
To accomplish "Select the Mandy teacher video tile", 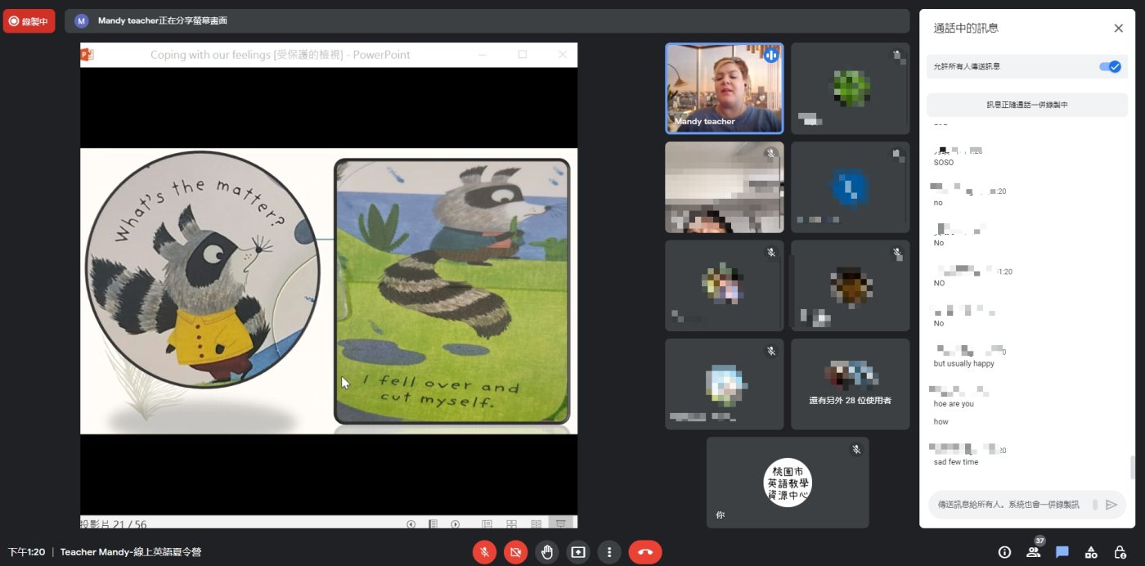I will [x=724, y=88].
